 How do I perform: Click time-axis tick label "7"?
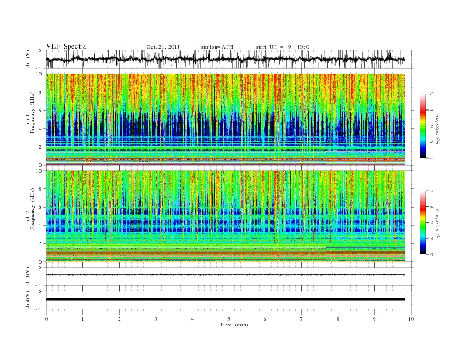(x=302, y=319)
